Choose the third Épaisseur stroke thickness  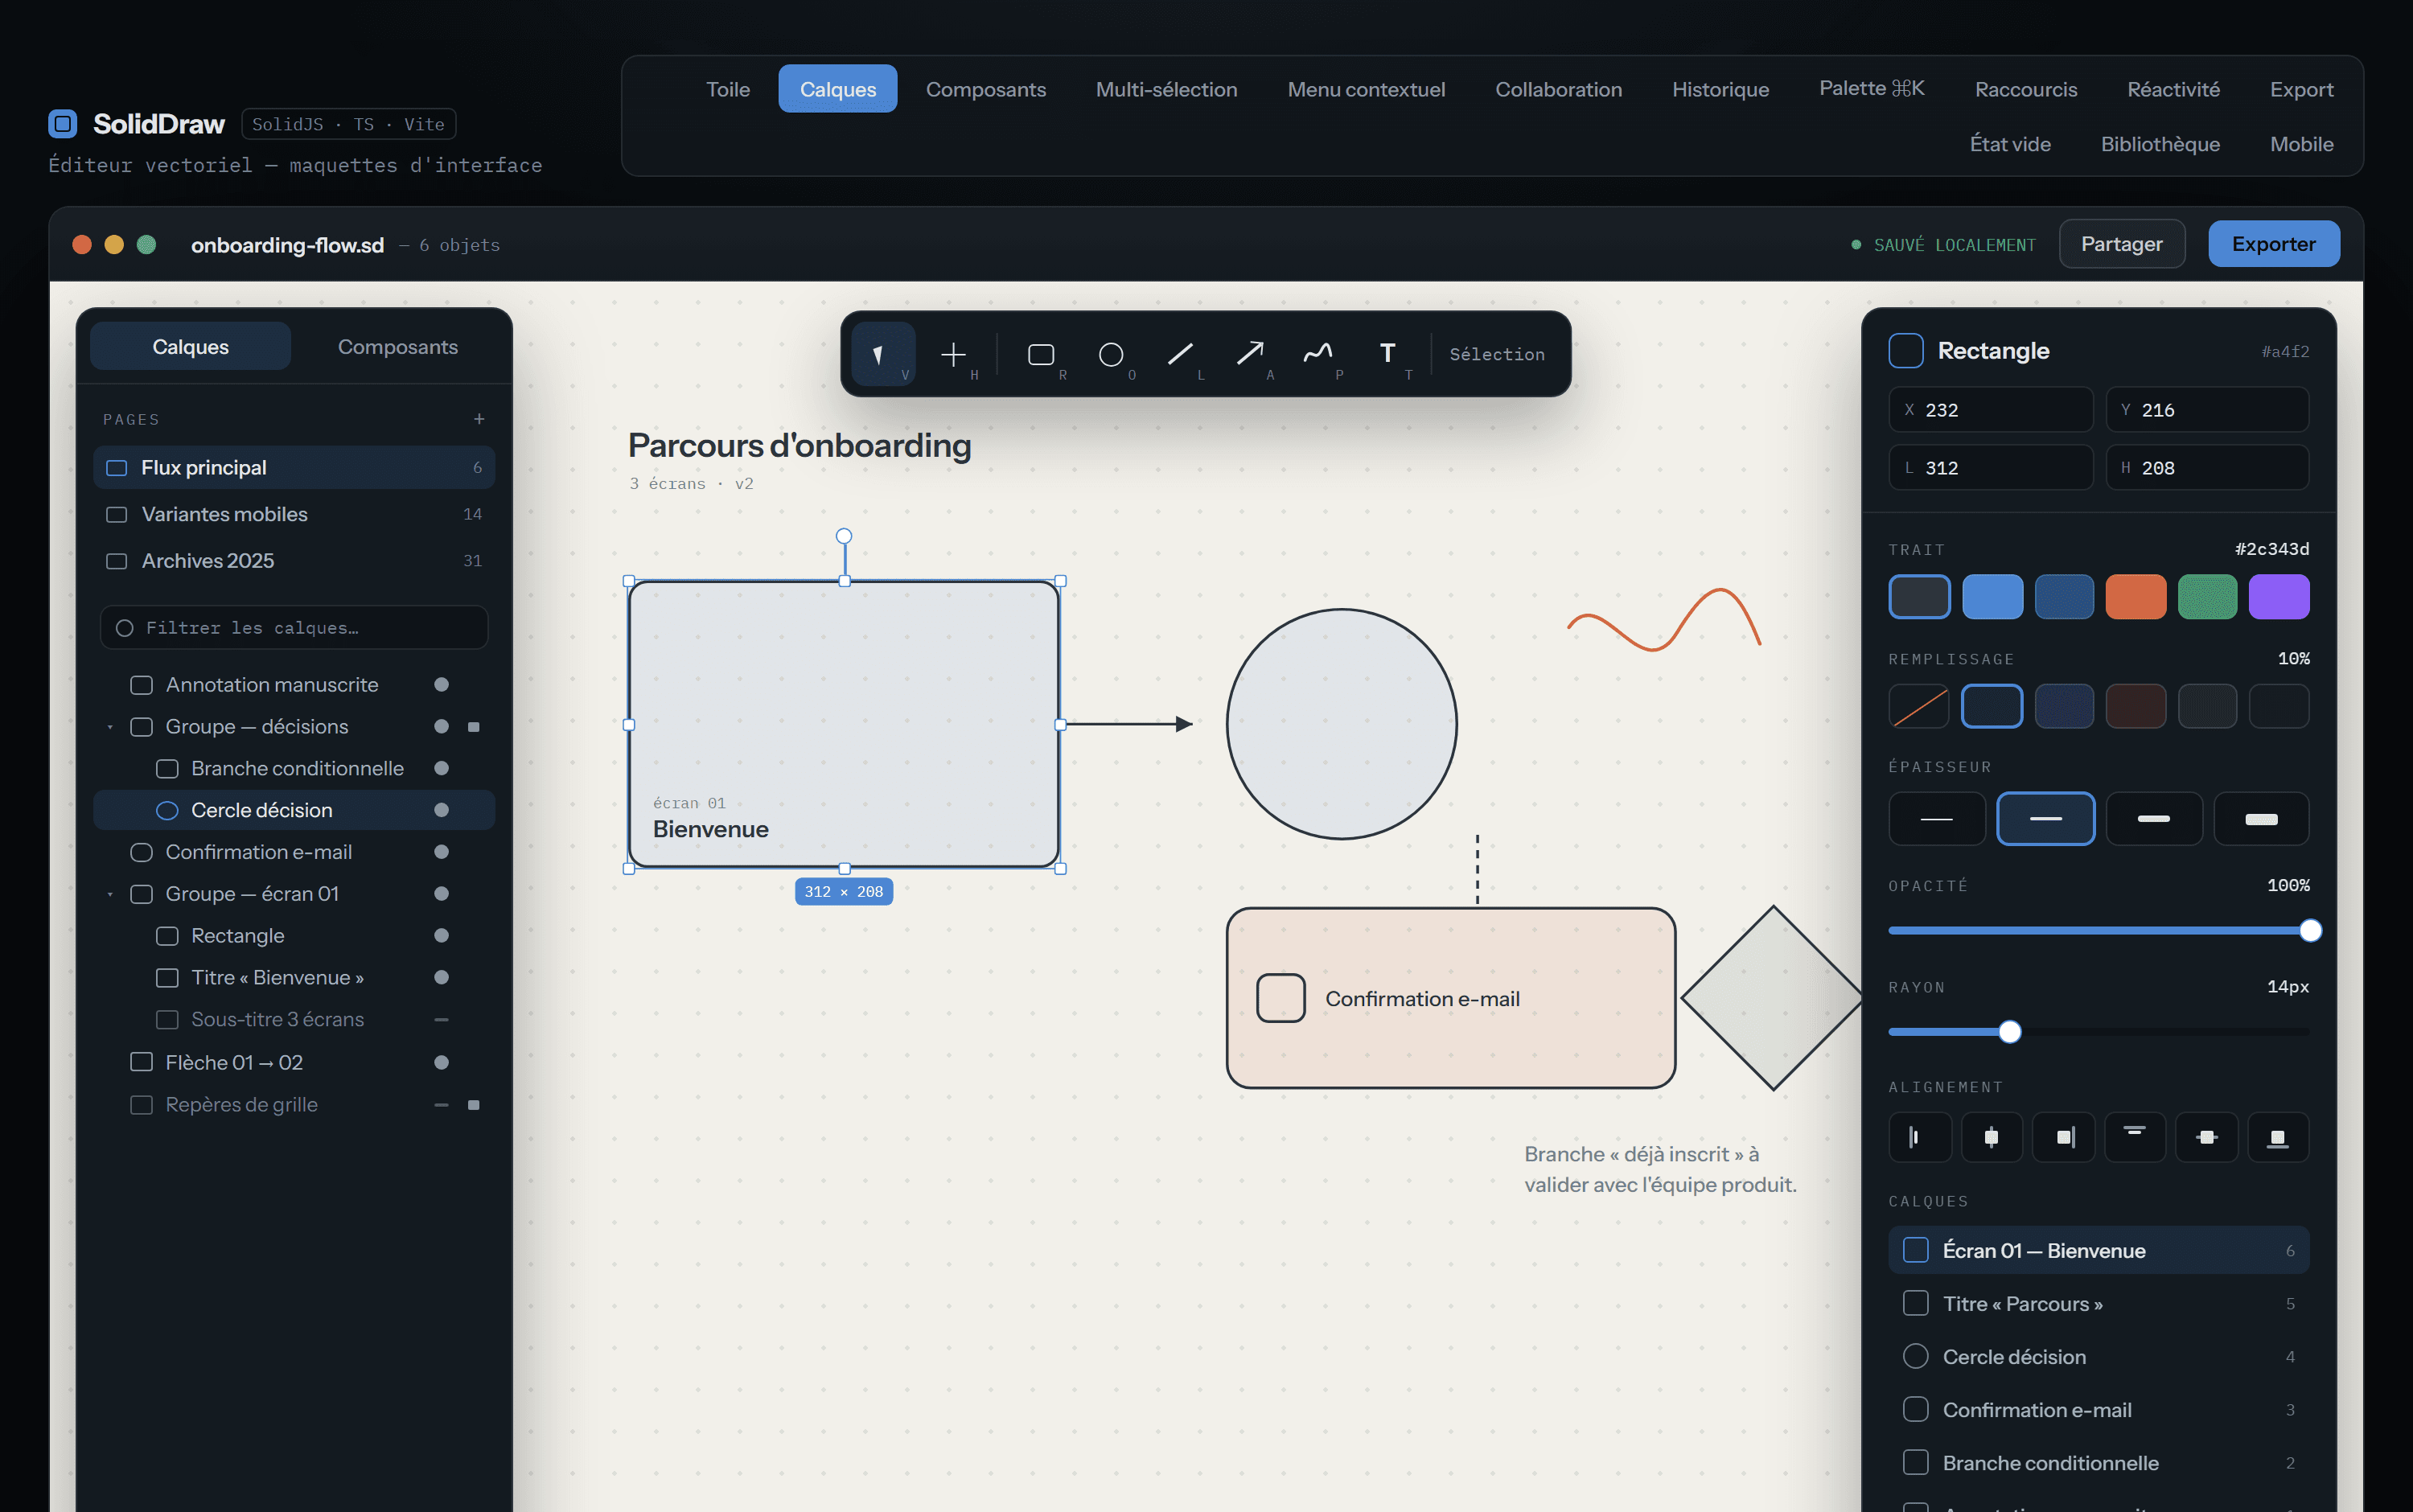coord(2154,819)
